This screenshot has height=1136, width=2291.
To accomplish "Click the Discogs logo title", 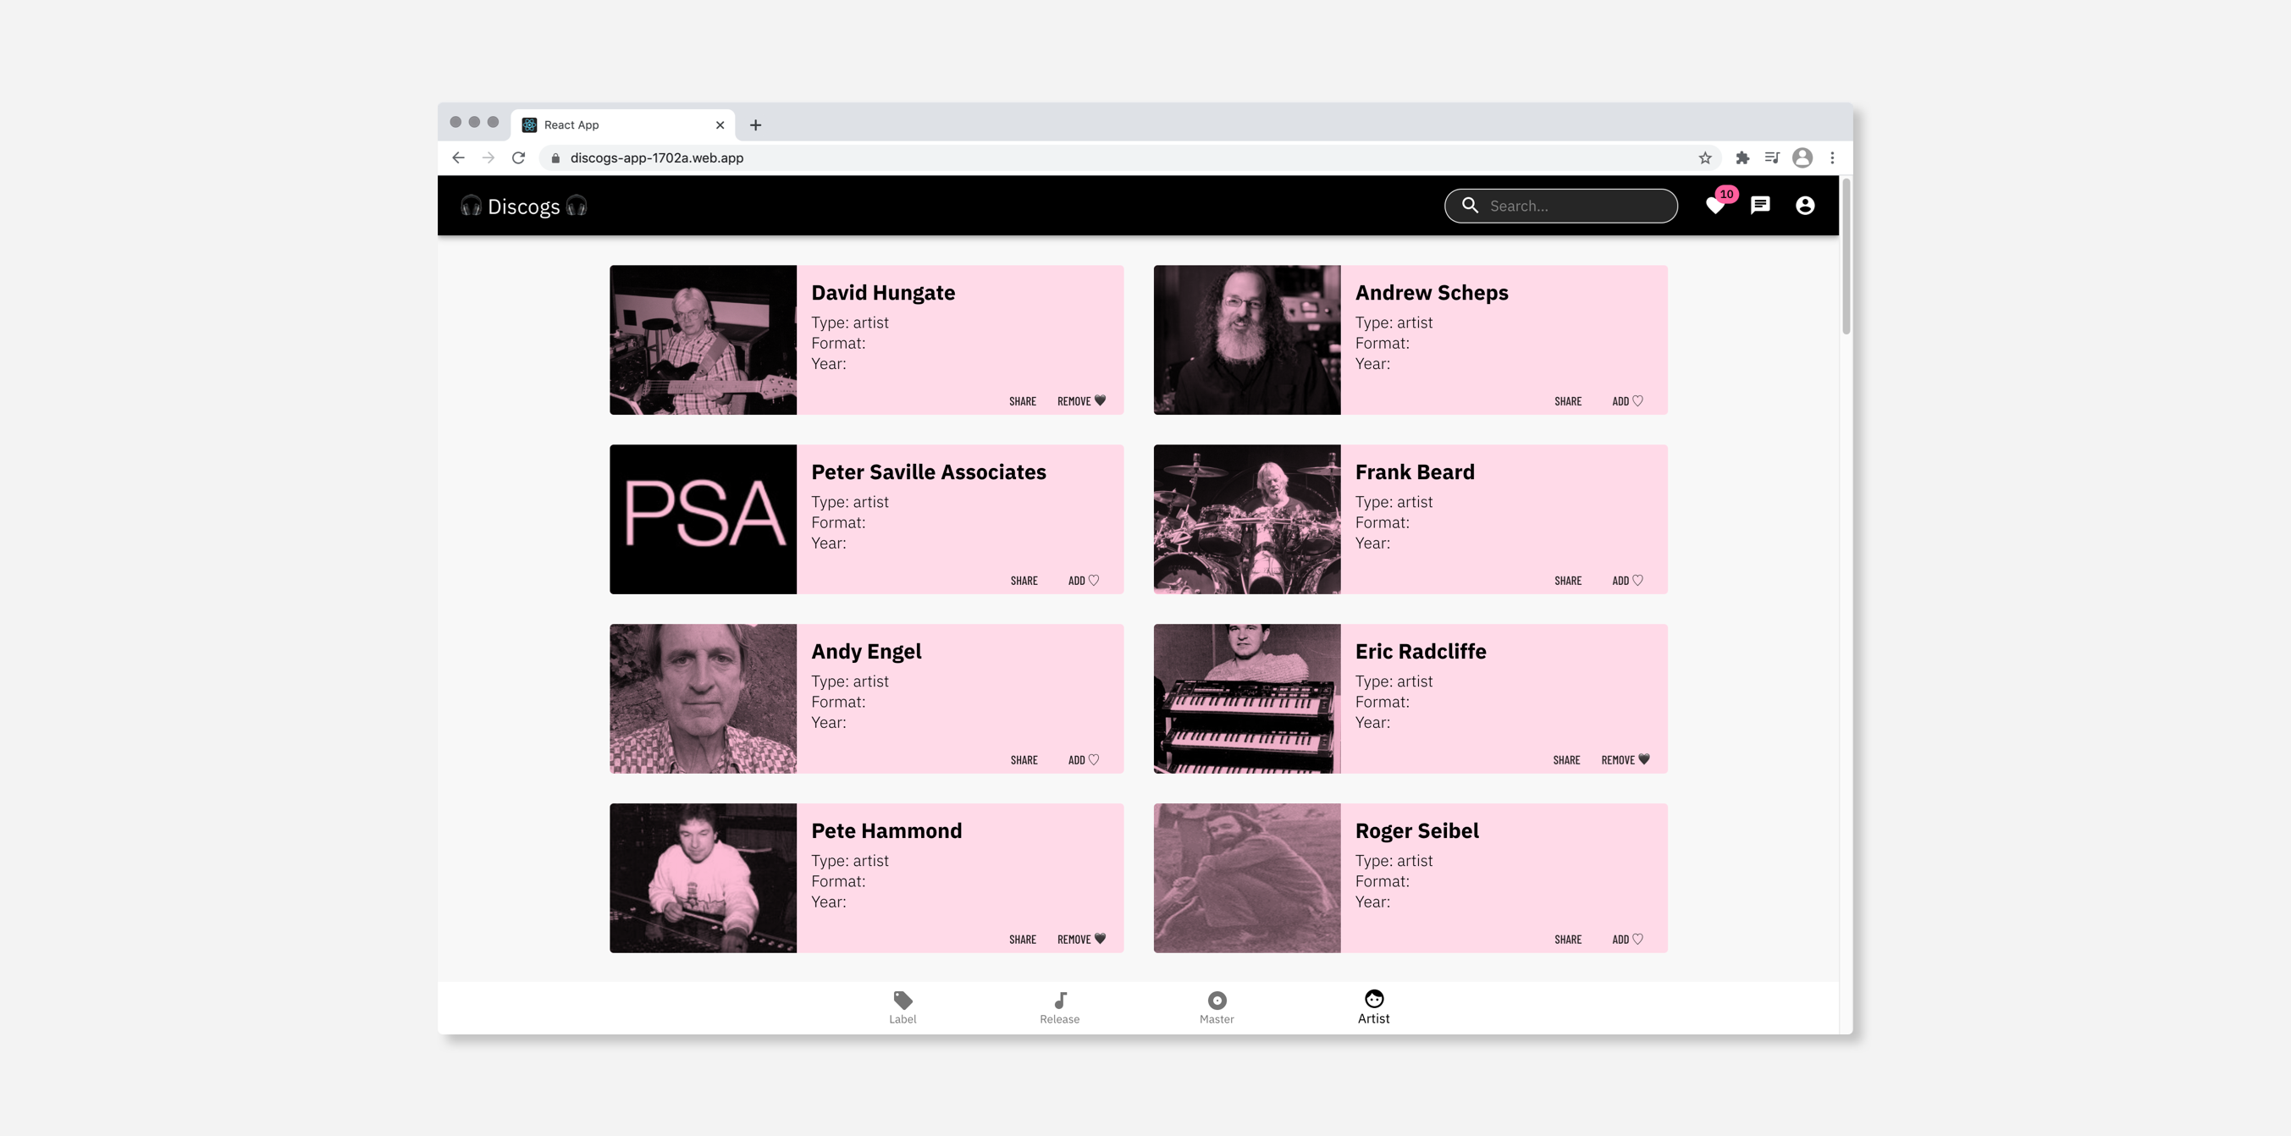I will (524, 207).
